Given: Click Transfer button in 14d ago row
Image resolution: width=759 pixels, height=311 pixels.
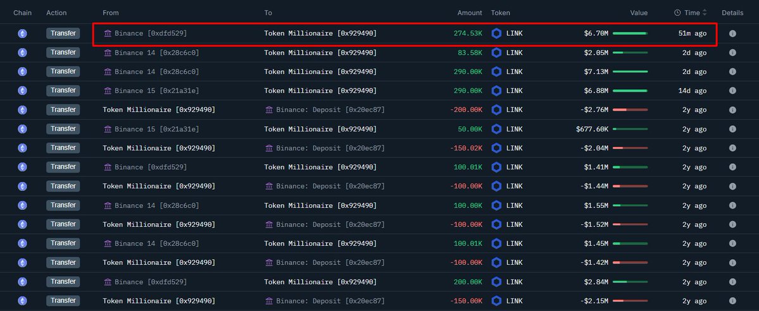Looking at the screenshot, I should tap(63, 90).
